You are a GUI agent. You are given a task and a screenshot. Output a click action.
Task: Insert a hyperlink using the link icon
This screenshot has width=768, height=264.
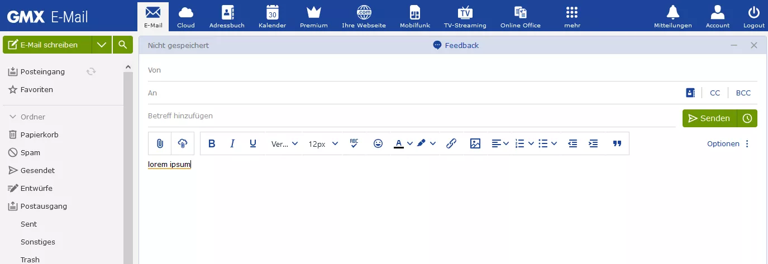click(451, 143)
